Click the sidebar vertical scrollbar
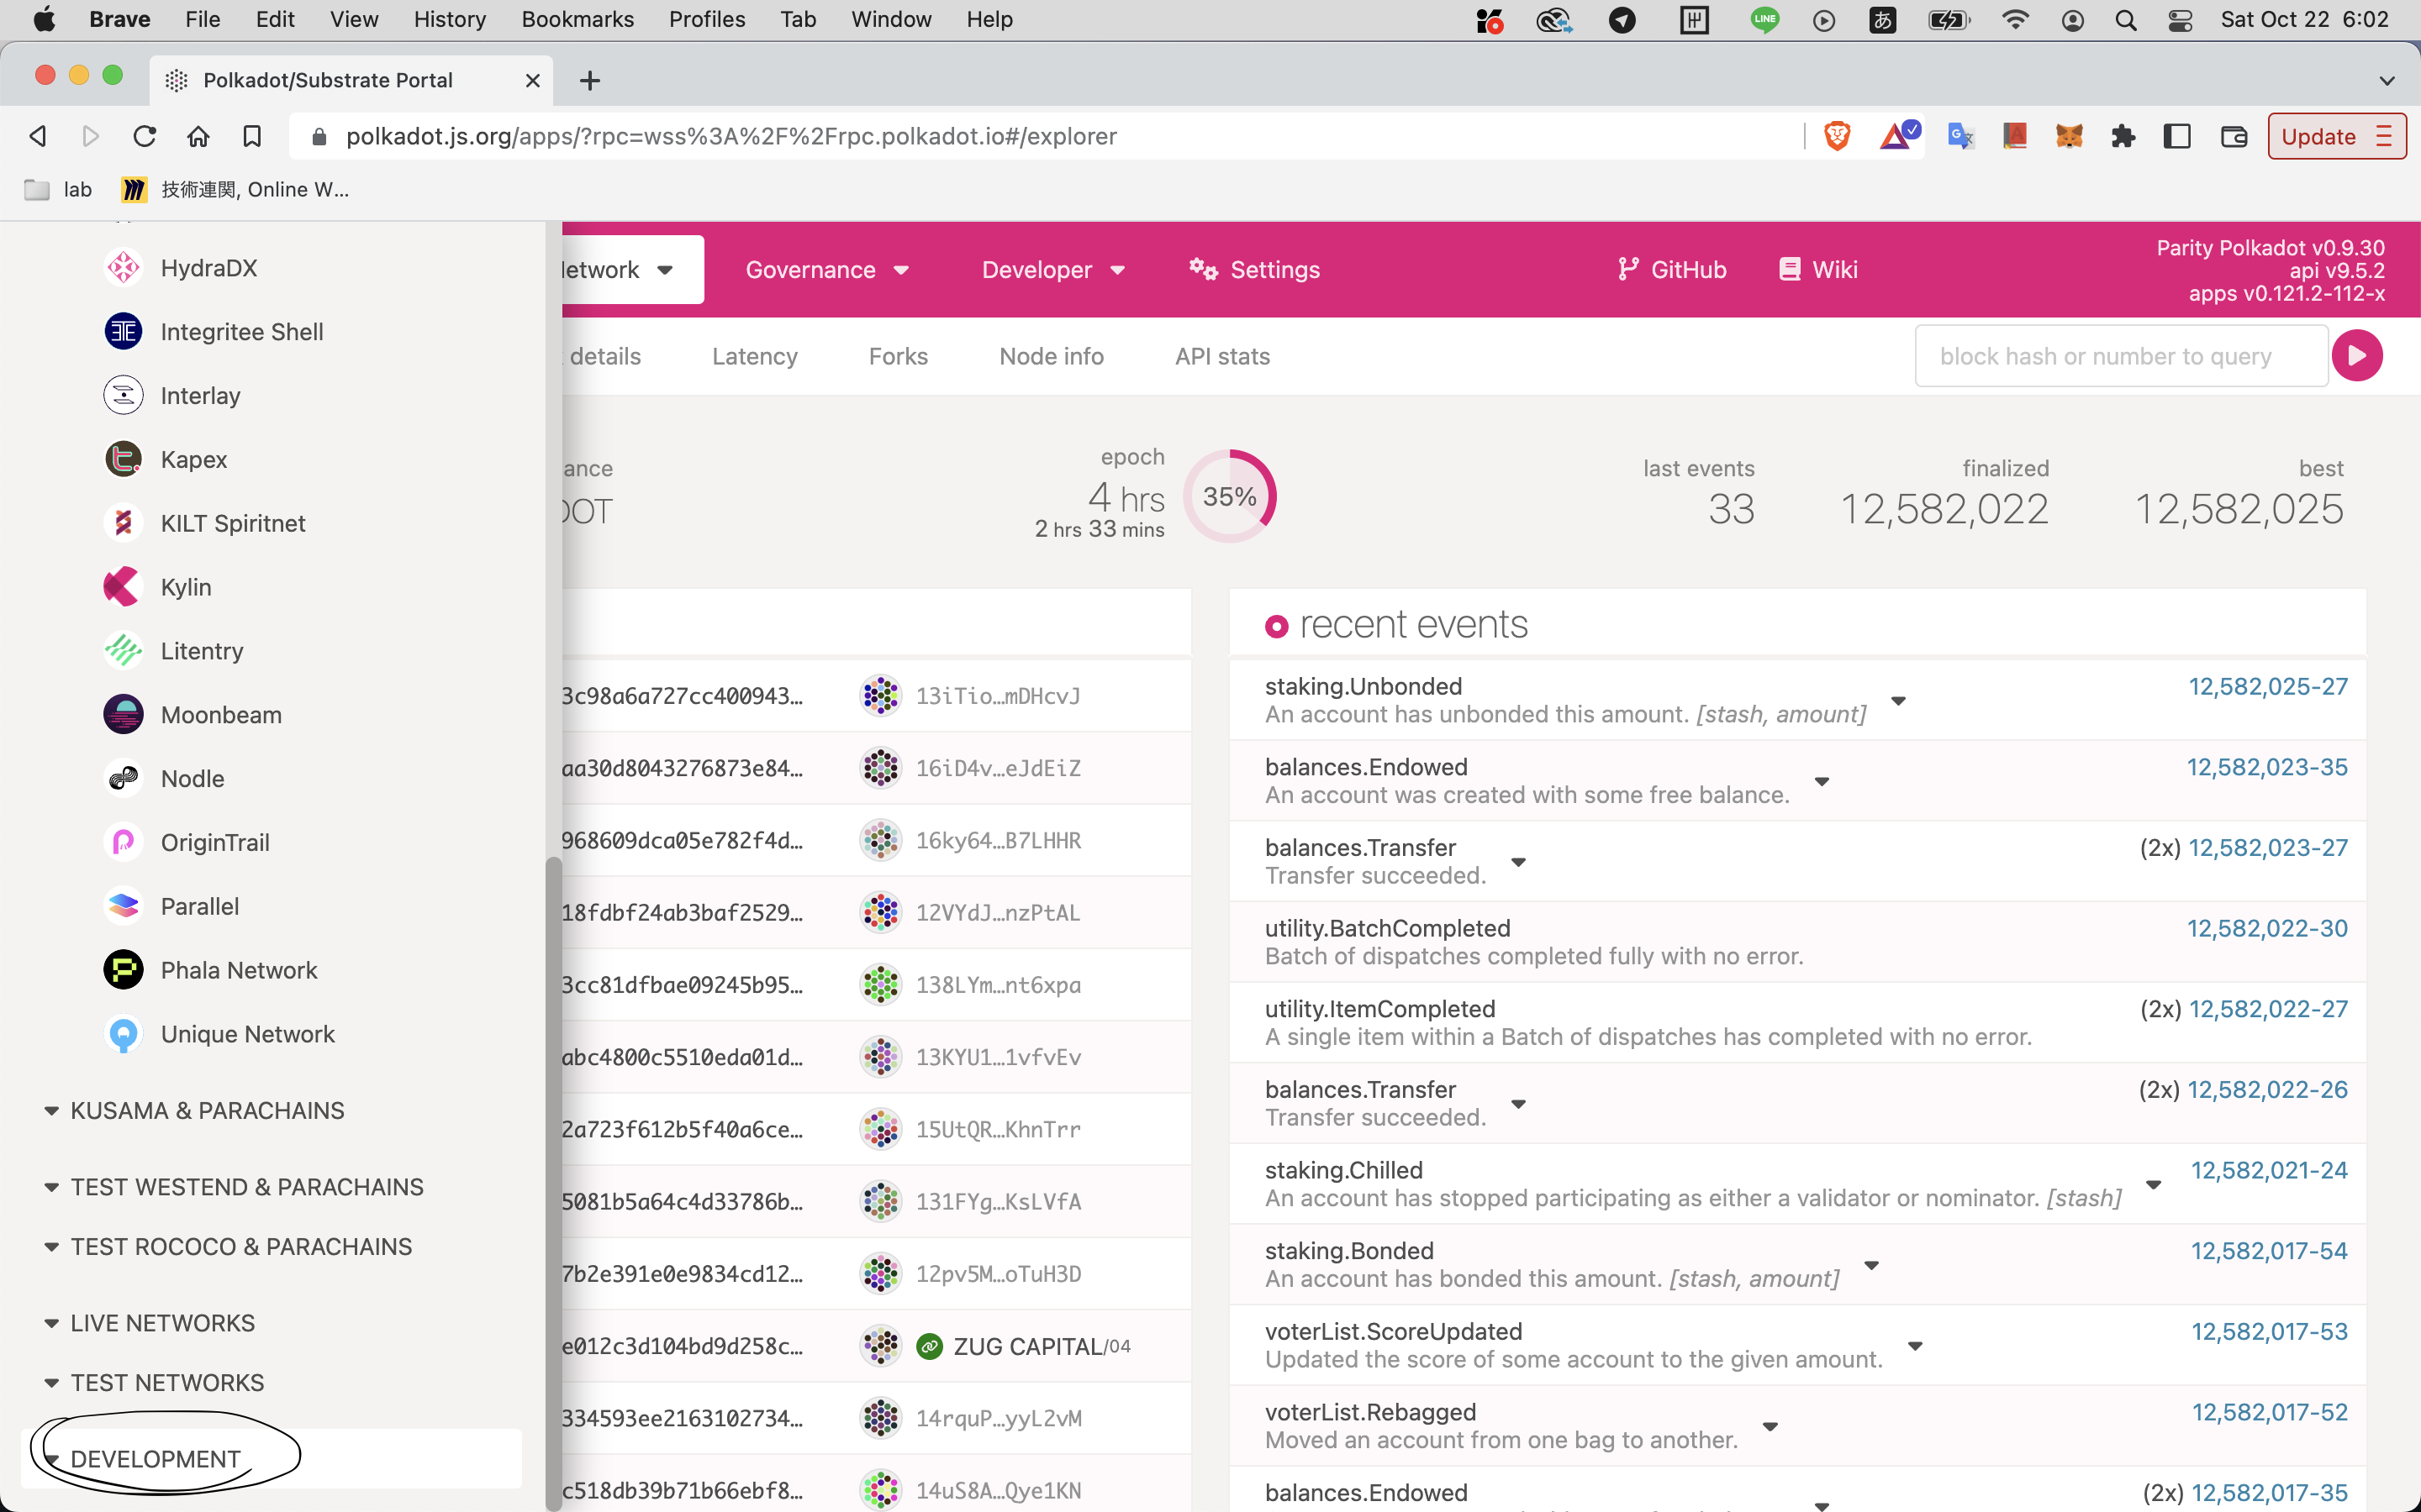Image resolution: width=2421 pixels, height=1512 pixels. point(553,1183)
